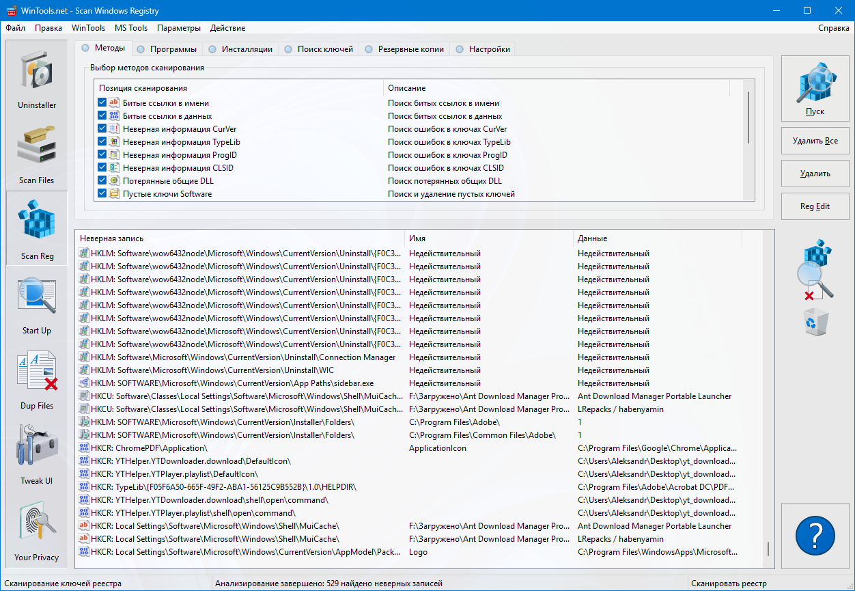855x591 pixels.
Task: Select C:\Program Files\Adobe\ name cell
Action: (454, 422)
